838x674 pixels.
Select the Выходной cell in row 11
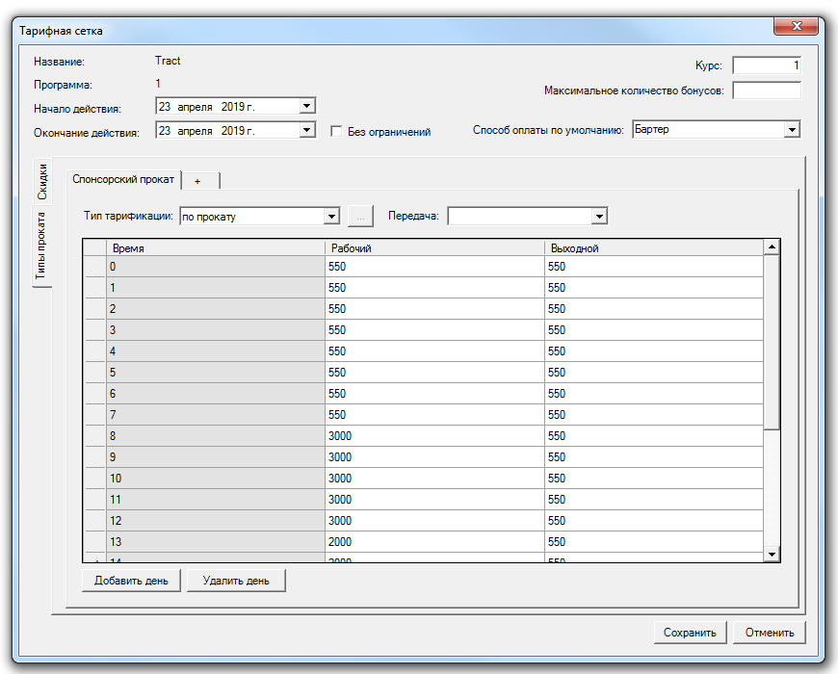(x=654, y=500)
